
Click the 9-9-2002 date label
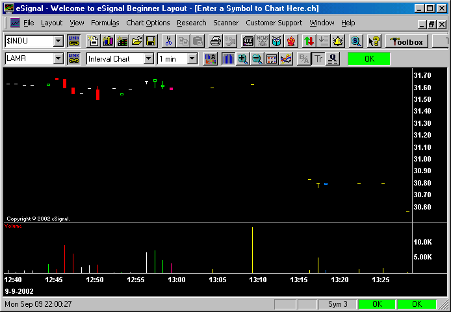19,291
